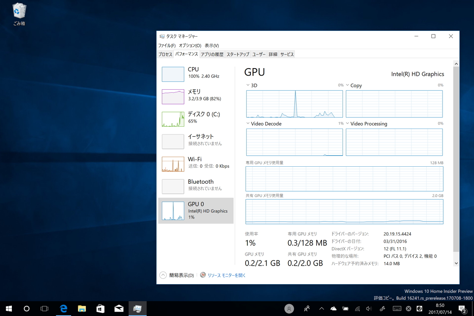The height and width of the screenshot is (316, 474).
Task: Click the vertical scrollbar thumb in GPU pane
Action: click(456, 159)
